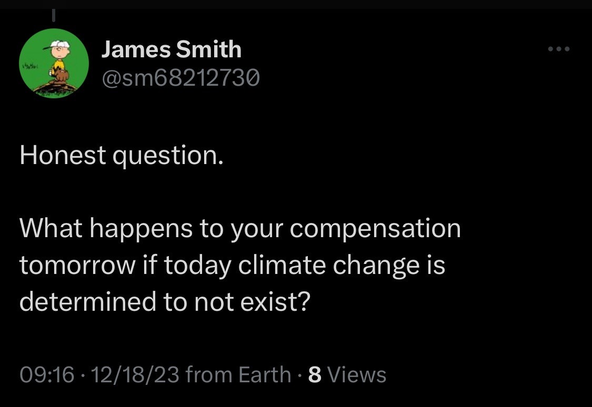Click the "from Earth" location label

point(238,375)
